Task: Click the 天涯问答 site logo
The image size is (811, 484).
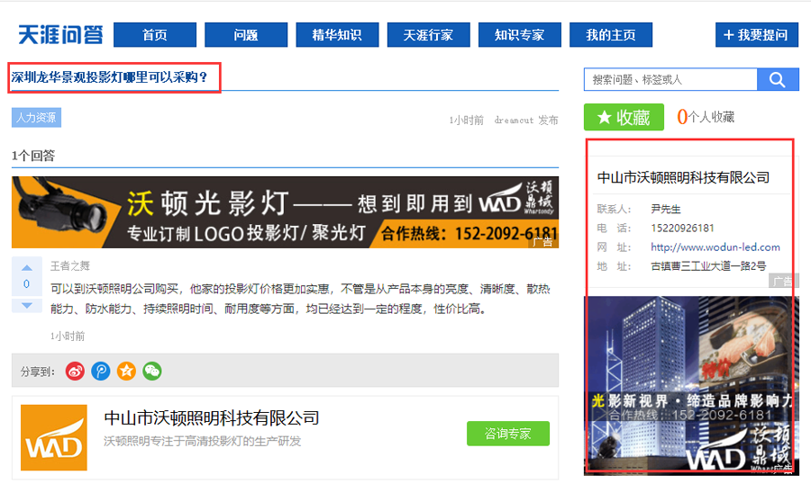Action: coord(60,34)
